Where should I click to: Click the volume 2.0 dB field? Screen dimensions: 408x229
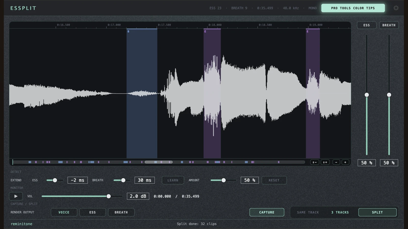(138, 196)
